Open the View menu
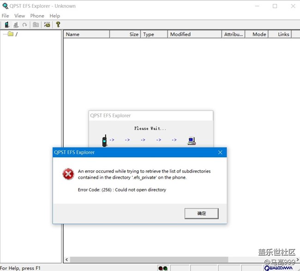This screenshot has height=271, width=300. click(x=19, y=16)
